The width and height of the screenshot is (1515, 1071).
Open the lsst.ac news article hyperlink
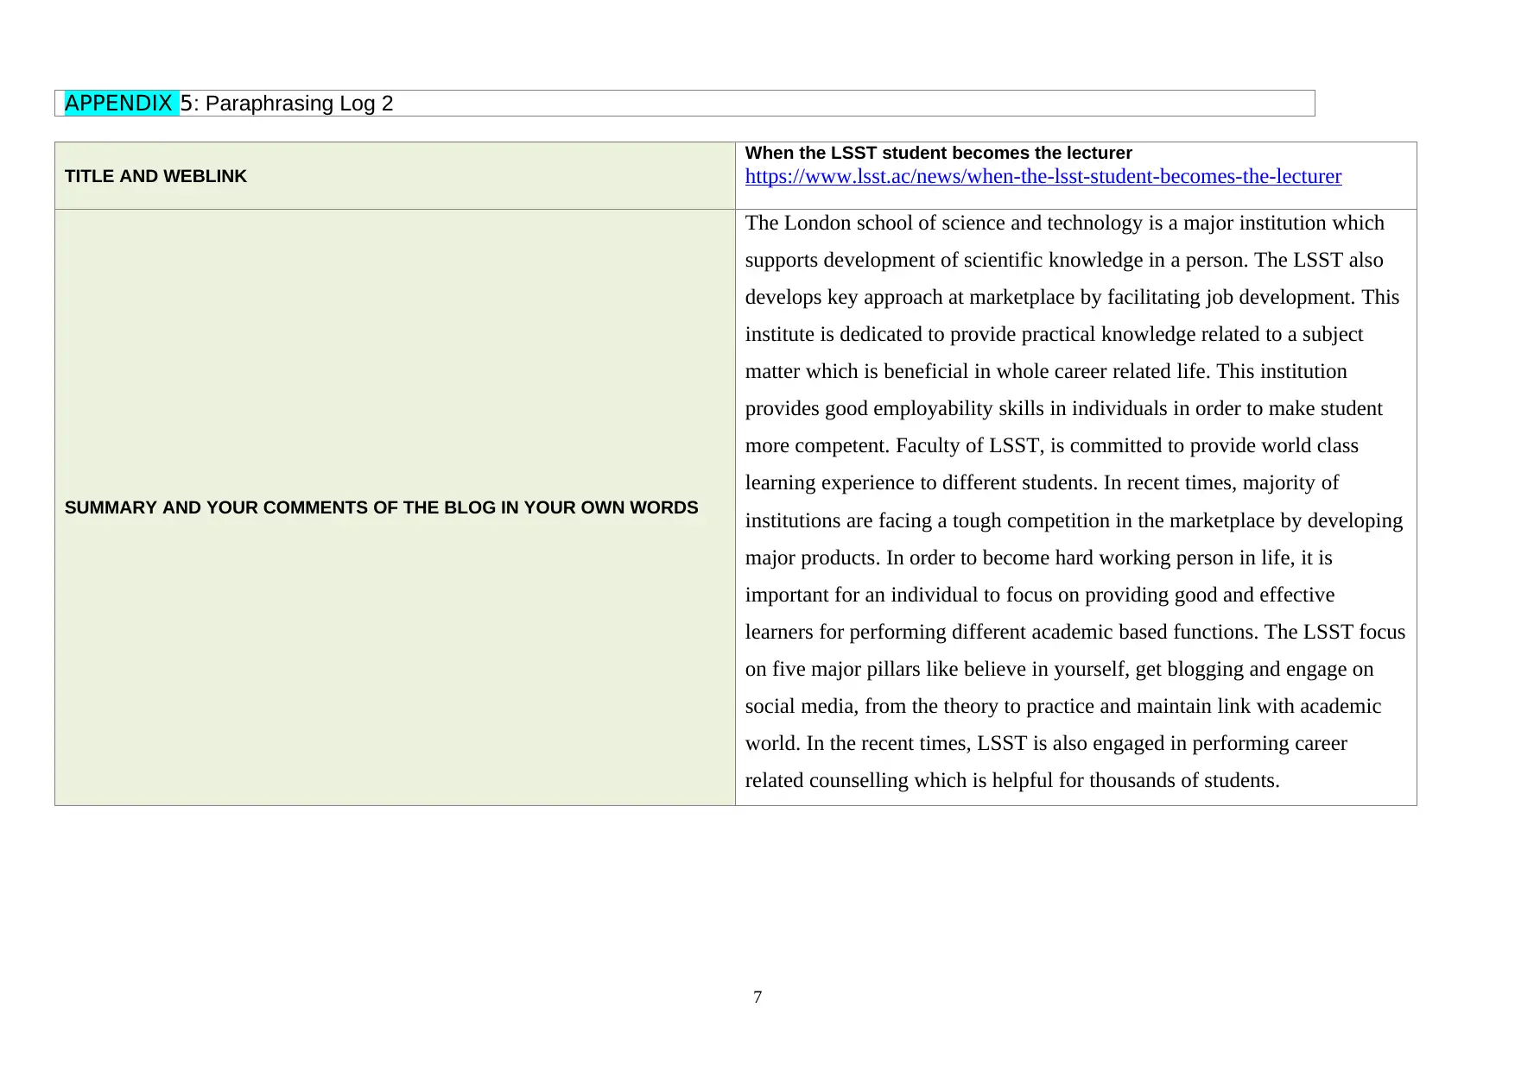click(x=1043, y=177)
